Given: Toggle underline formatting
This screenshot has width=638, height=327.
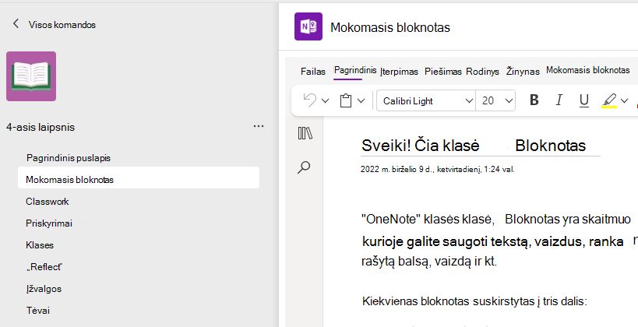Looking at the screenshot, I should tap(584, 100).
